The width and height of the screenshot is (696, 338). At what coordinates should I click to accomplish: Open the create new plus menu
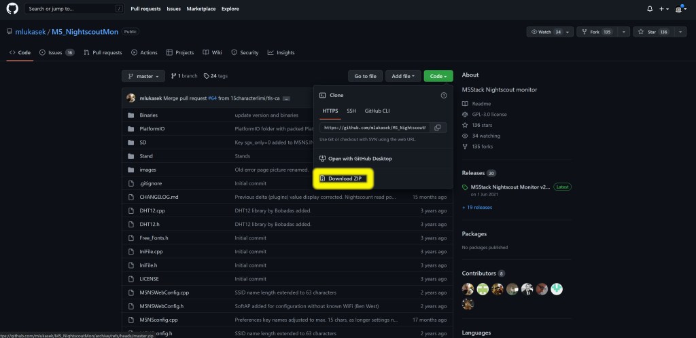click(x=663, y=9)
